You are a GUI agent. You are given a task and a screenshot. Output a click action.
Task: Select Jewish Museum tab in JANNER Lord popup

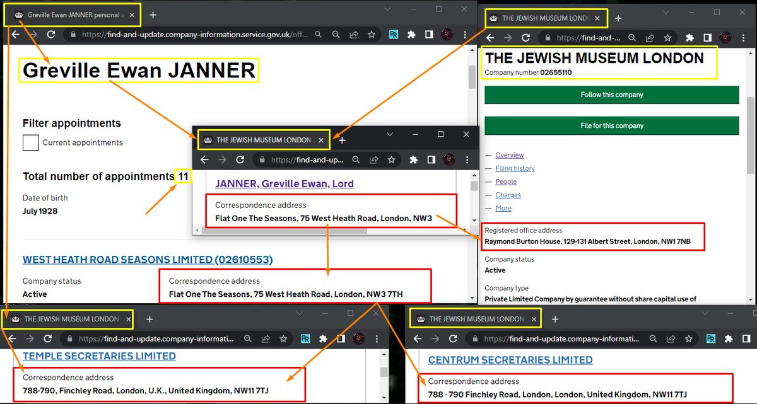click(264, 140)
